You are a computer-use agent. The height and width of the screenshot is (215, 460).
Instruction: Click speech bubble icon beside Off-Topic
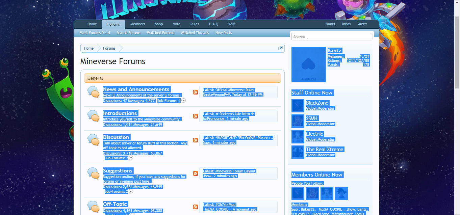point(93,207)
